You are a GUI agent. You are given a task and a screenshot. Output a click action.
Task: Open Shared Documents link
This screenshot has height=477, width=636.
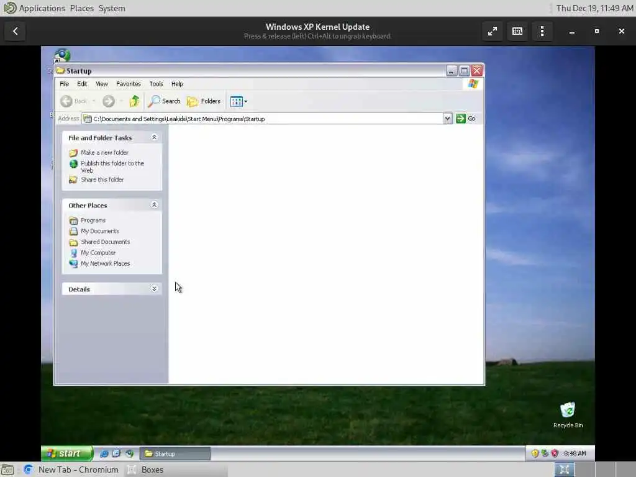coord(106,242)
